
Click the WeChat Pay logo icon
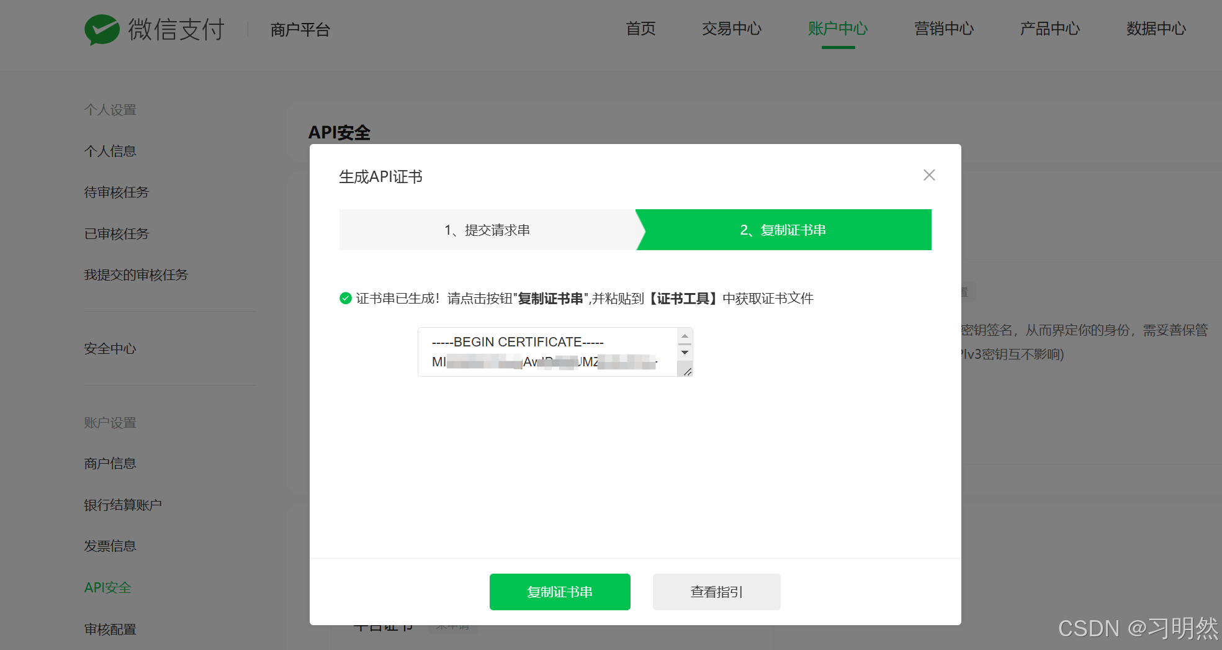(x=102, y=29)
